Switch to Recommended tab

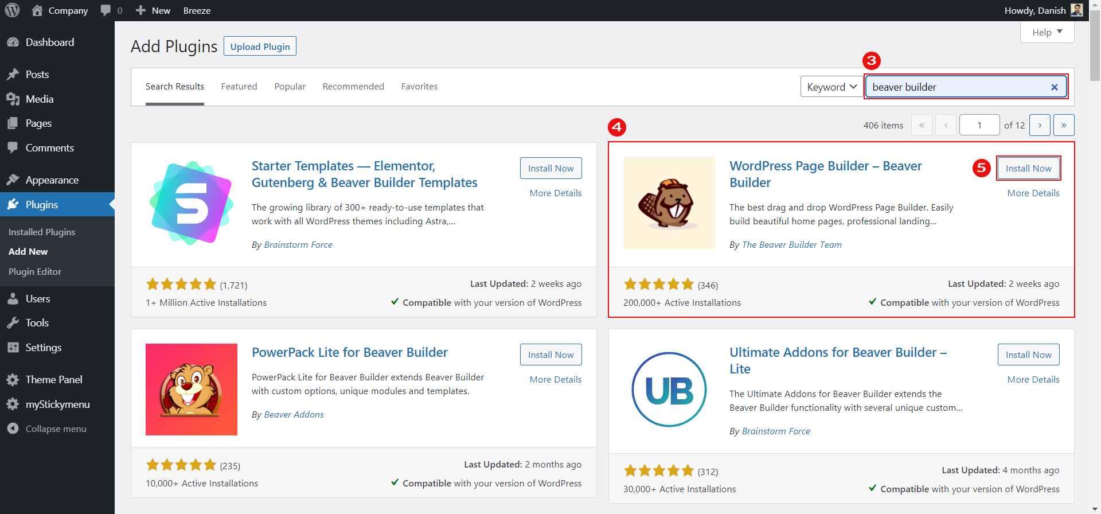[x=353, y=87]
